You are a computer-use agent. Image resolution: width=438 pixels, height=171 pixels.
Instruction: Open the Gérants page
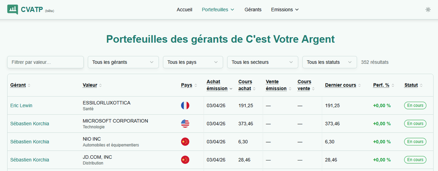(x=253, y=9)
